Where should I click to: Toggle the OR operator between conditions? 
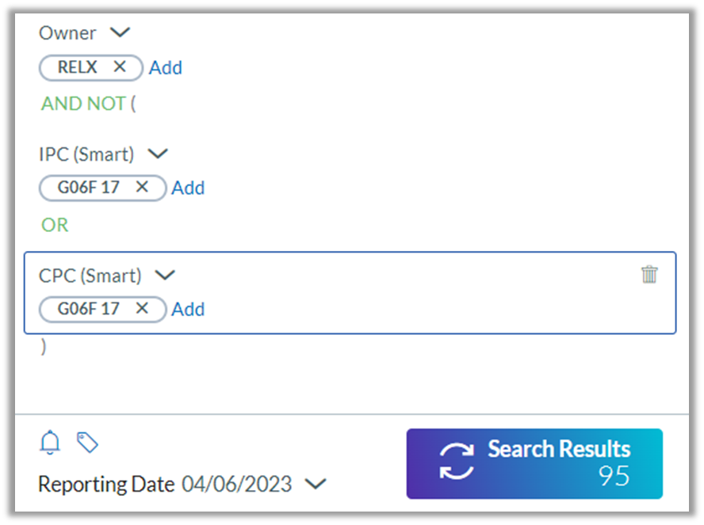click(x=54, y=225)
